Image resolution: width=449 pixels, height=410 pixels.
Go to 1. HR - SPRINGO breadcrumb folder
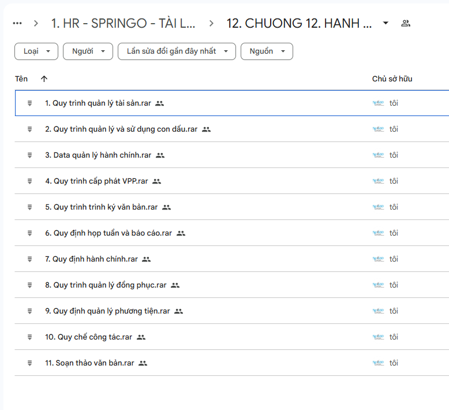[x=123, y=24]
